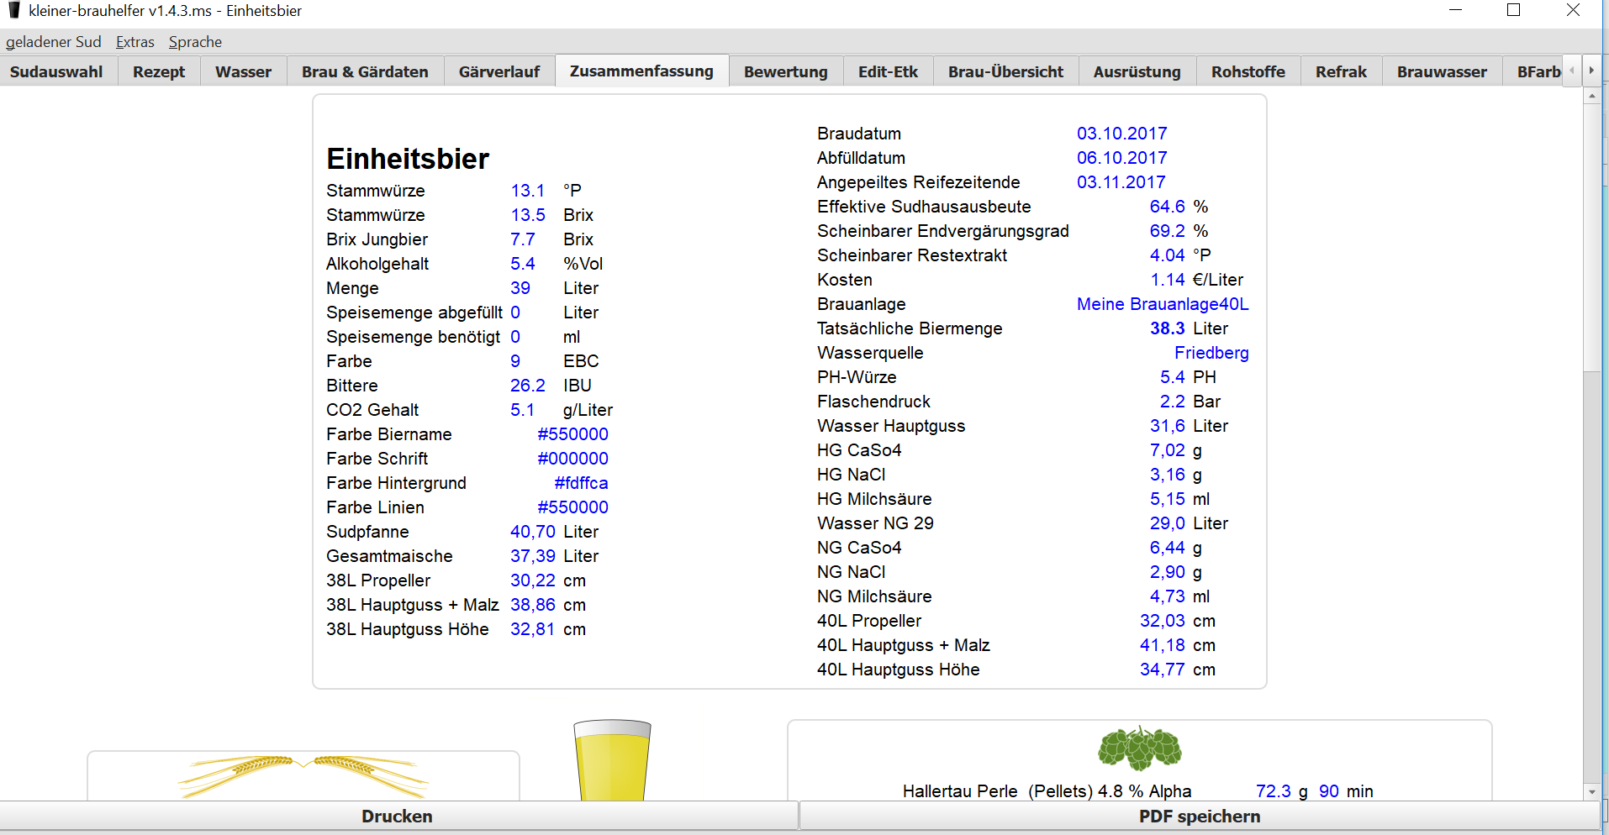This screenshot has height=835, width=1609.
Task: Click the Meine Brauanlage40L value
Action: click(1163, 304)
